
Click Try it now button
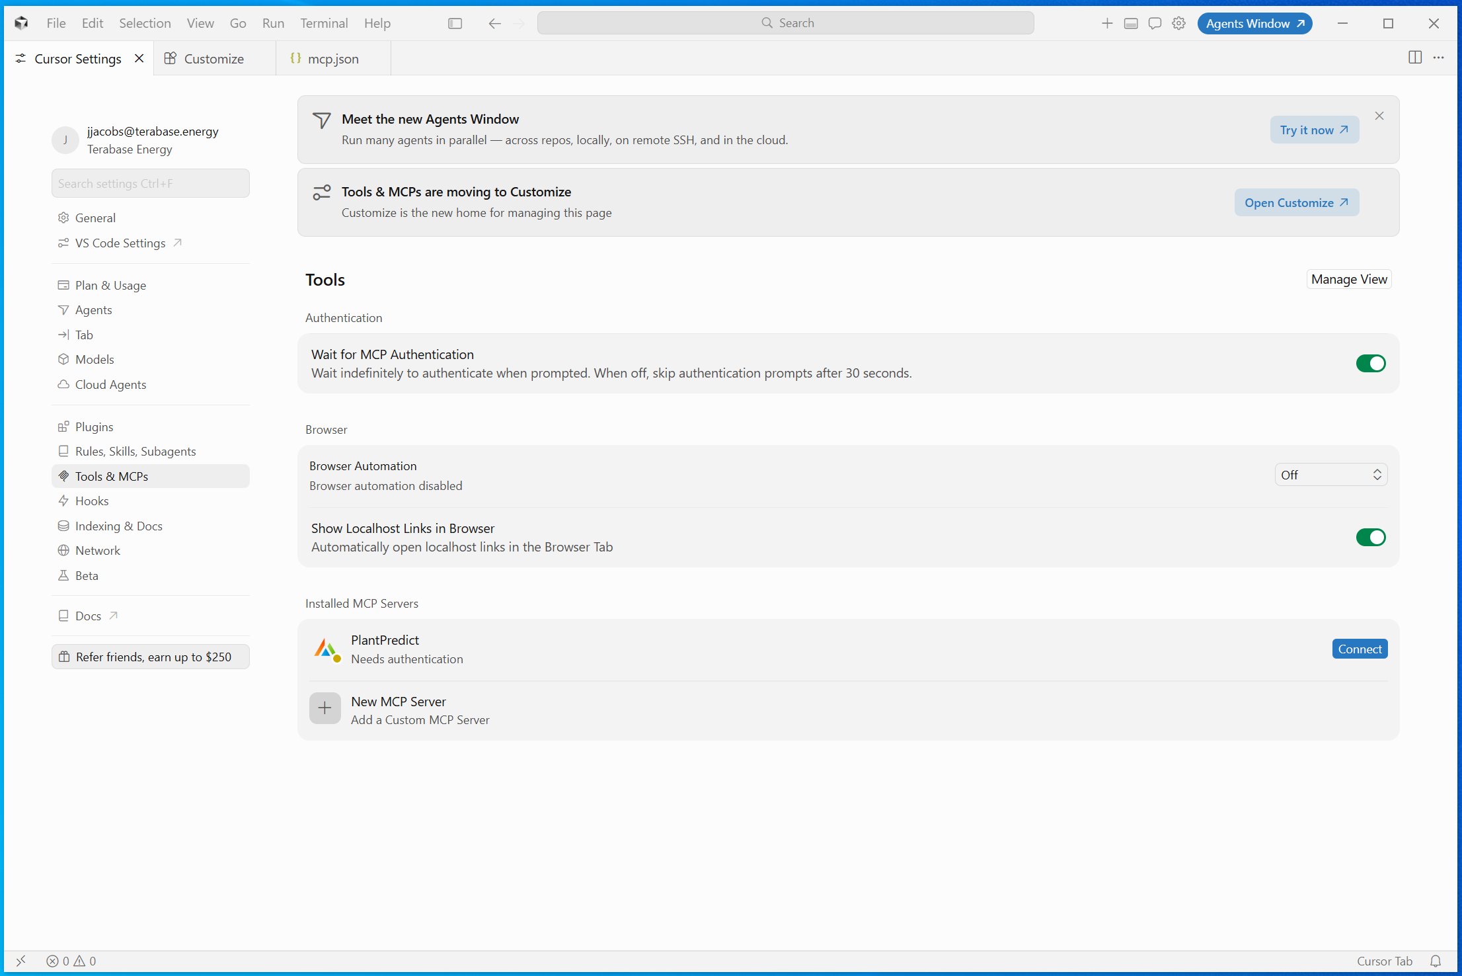coord(1314,130)
